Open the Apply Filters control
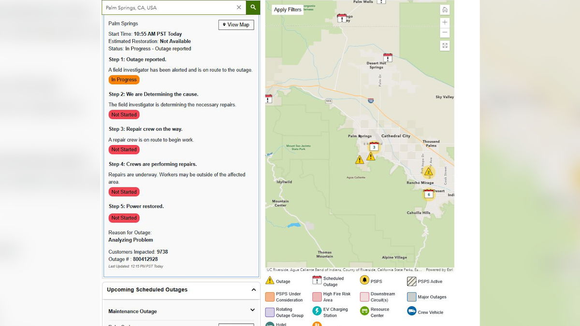Viewport: 580px width, 326px height. (288, 10)
